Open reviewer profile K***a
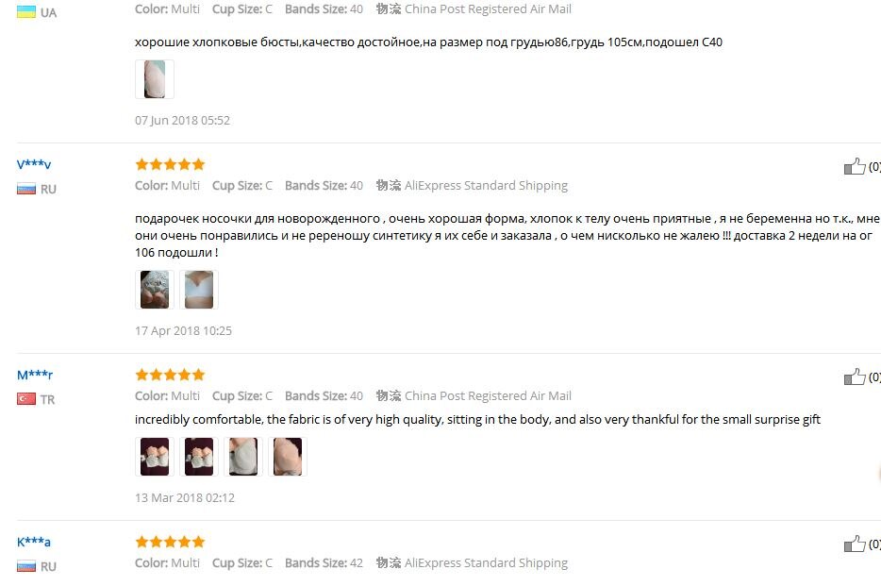881x586 pixels. click(x=34, y=542)
